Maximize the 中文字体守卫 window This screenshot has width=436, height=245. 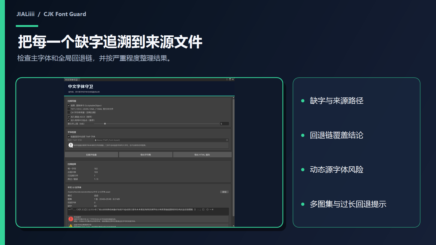(x=230, y=79)
